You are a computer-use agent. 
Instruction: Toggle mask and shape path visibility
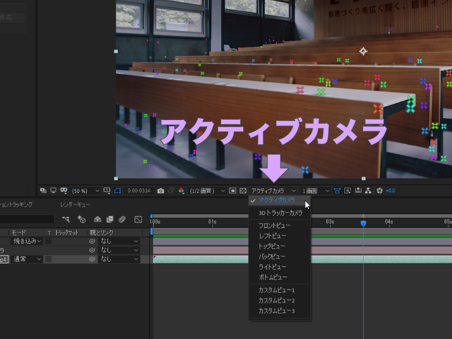[x=117, y=191]
